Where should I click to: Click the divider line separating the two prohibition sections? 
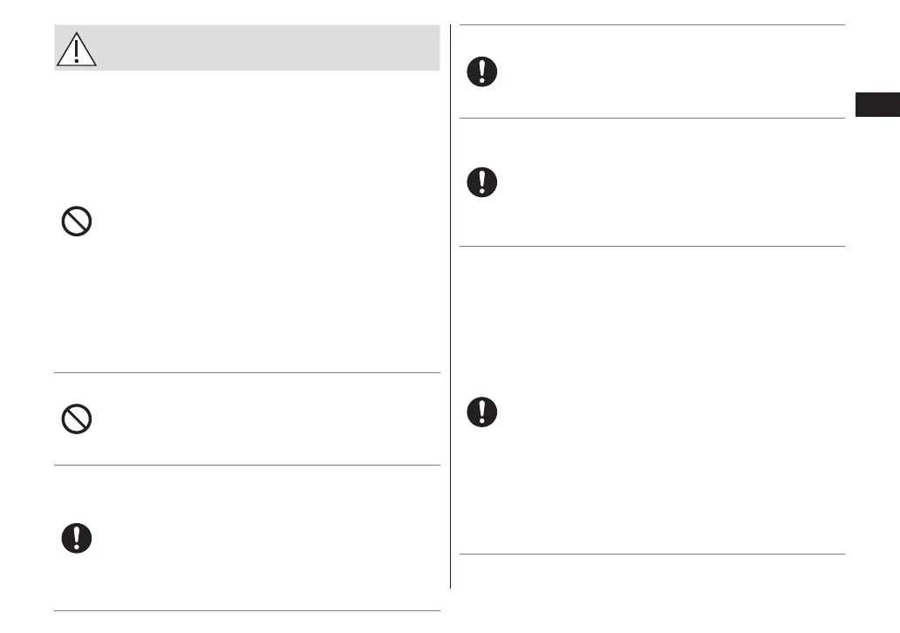247,373
